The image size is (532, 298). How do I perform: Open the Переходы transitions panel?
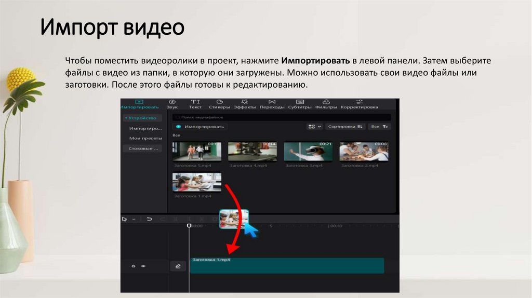tap(272, 104)
